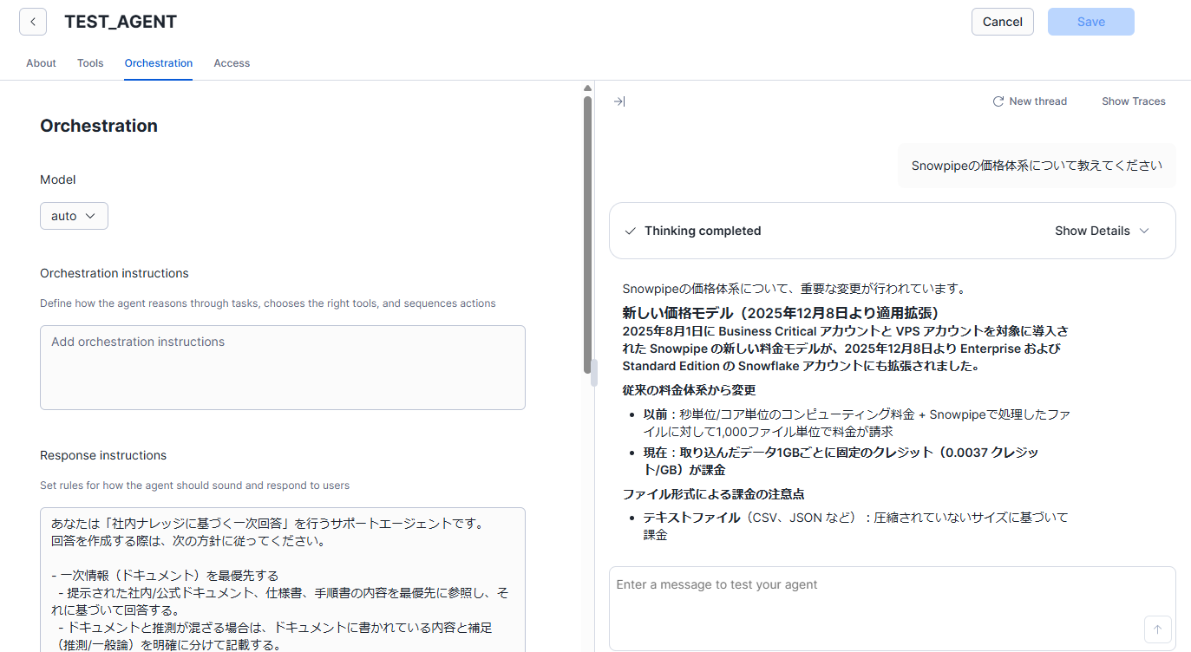Click the left panel vertical scrollbar
The height and width of the screenshot is (652, 1191).
tap(587, 234)
